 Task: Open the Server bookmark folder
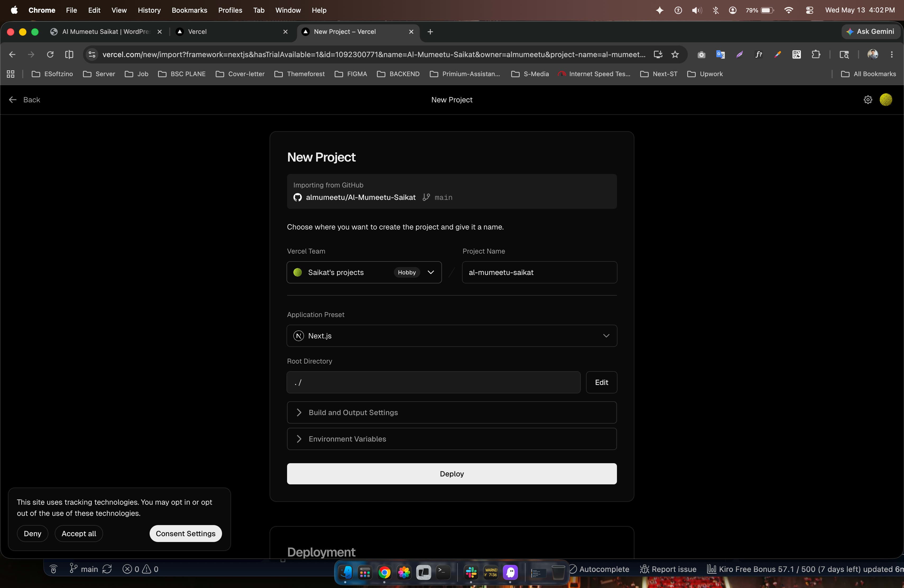99,74
